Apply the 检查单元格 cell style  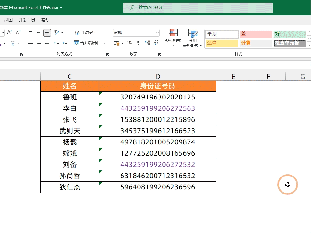click(290, 43)
